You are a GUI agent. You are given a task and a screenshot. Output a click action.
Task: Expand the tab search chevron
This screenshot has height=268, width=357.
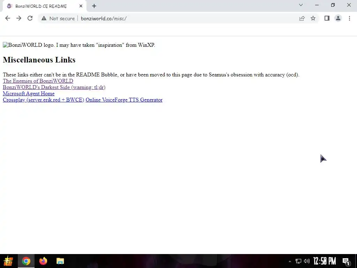click(x=301, y=5)
